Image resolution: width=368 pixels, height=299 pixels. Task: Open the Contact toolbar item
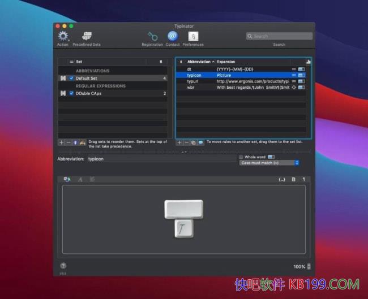[x=173, y=37]
